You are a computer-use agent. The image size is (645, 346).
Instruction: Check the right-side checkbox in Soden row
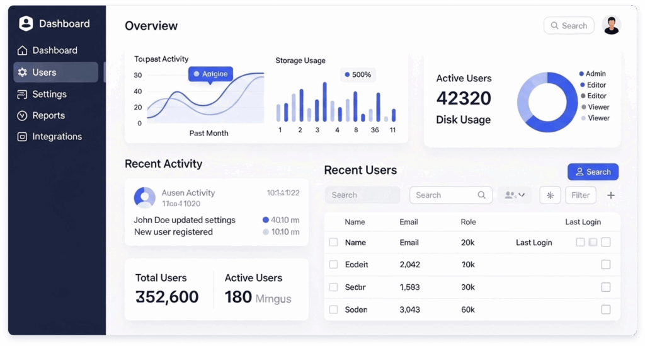(605, 309)
